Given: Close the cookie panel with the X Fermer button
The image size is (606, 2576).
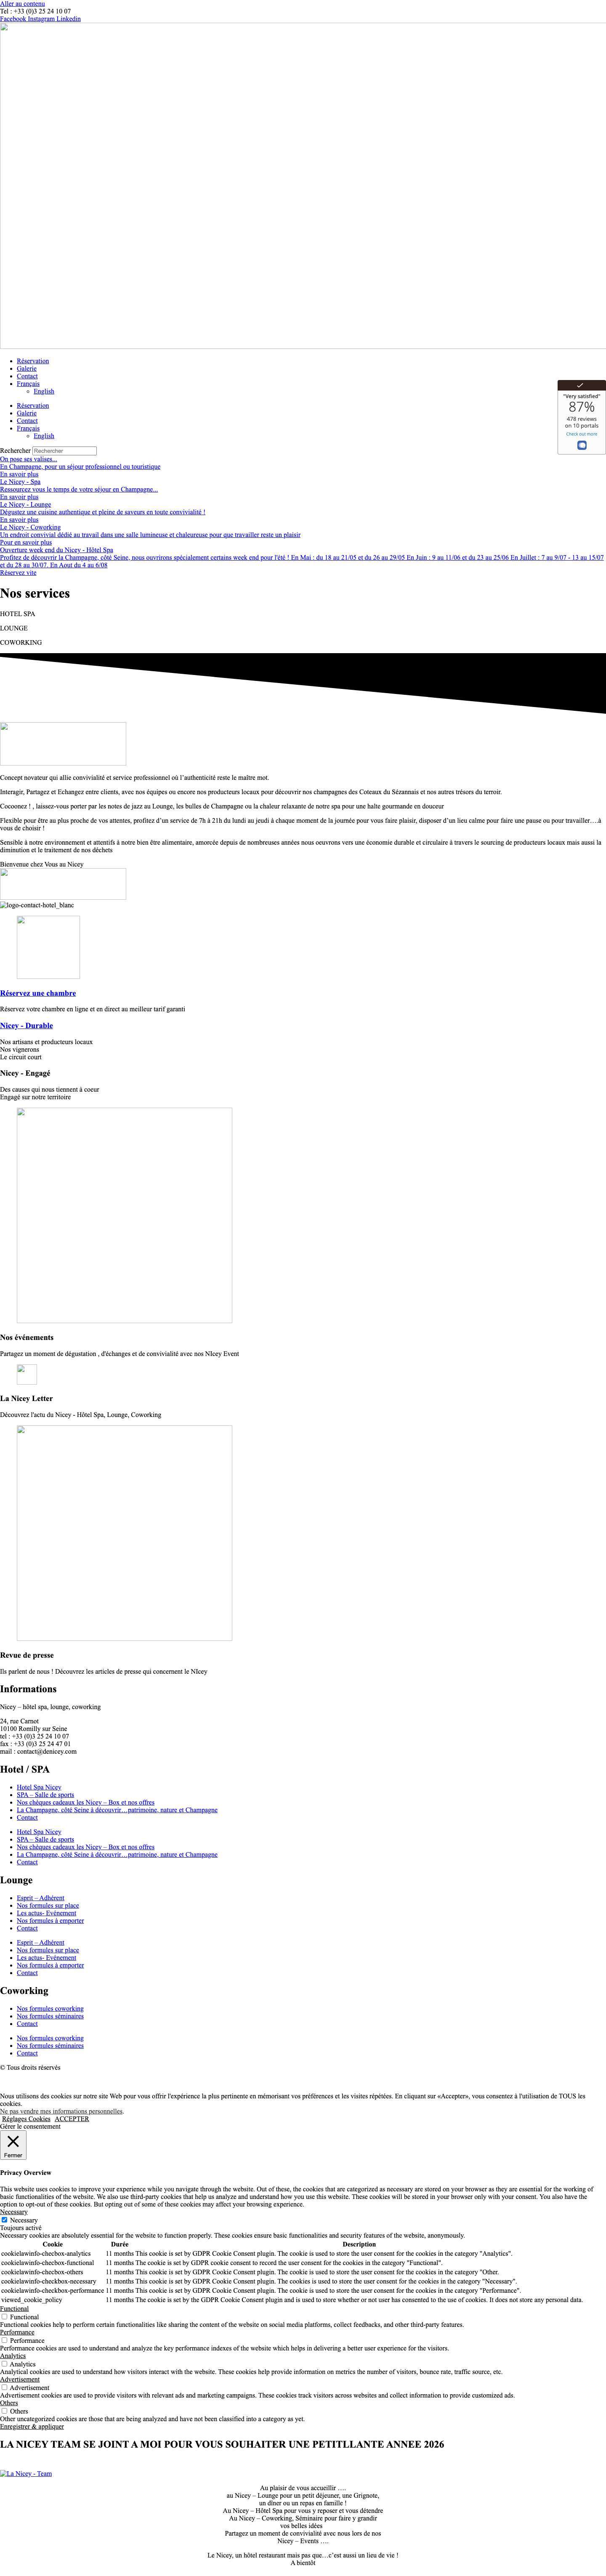Looking at the screenshot, I should click(x=13, y=2145).
